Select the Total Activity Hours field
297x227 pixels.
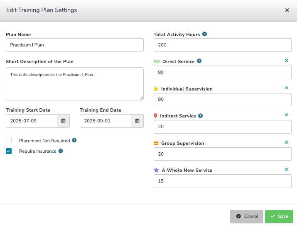coord(223,45)
